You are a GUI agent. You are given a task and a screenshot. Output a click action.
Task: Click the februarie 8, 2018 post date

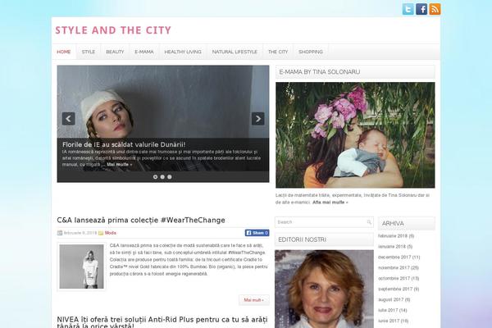80,233
